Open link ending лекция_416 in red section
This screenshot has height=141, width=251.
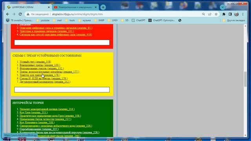[x=56, y=34]
